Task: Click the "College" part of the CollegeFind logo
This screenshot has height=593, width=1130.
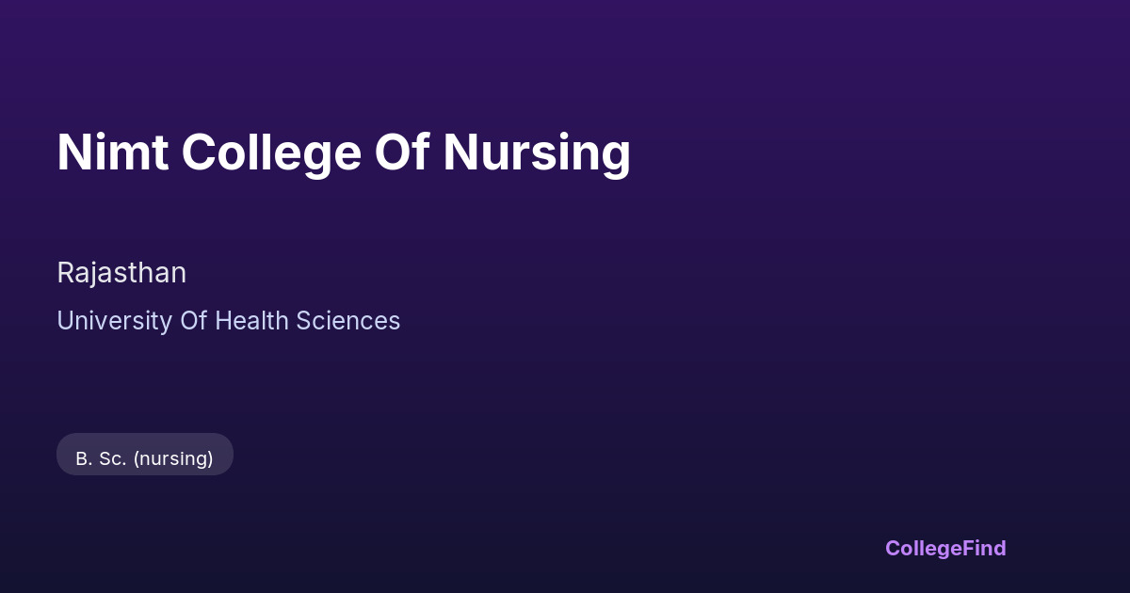Action: [923, 548]
